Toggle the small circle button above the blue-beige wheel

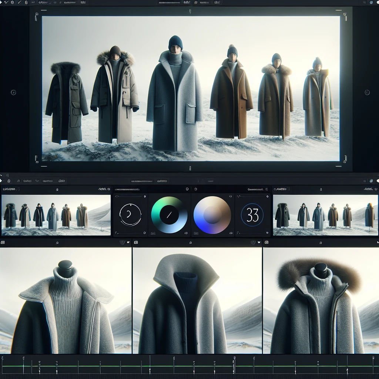[x=195, y=189]
